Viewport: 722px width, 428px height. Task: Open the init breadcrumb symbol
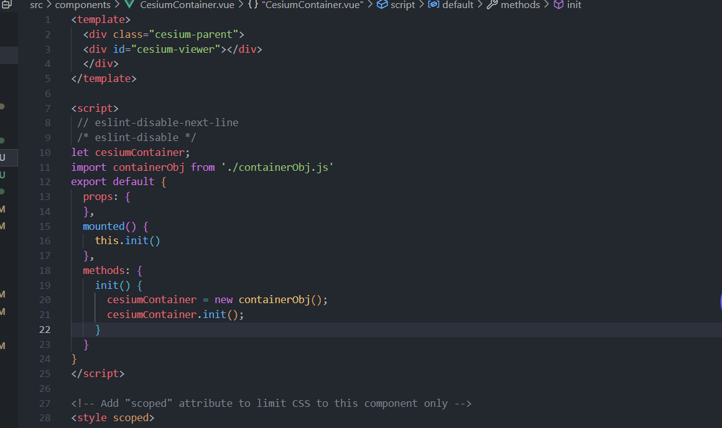click(574, 5)
